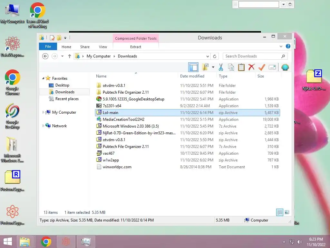Click My Computer in the address breadcrumb
This screenshot has height=248, width=330.
[x=99, y=56]
